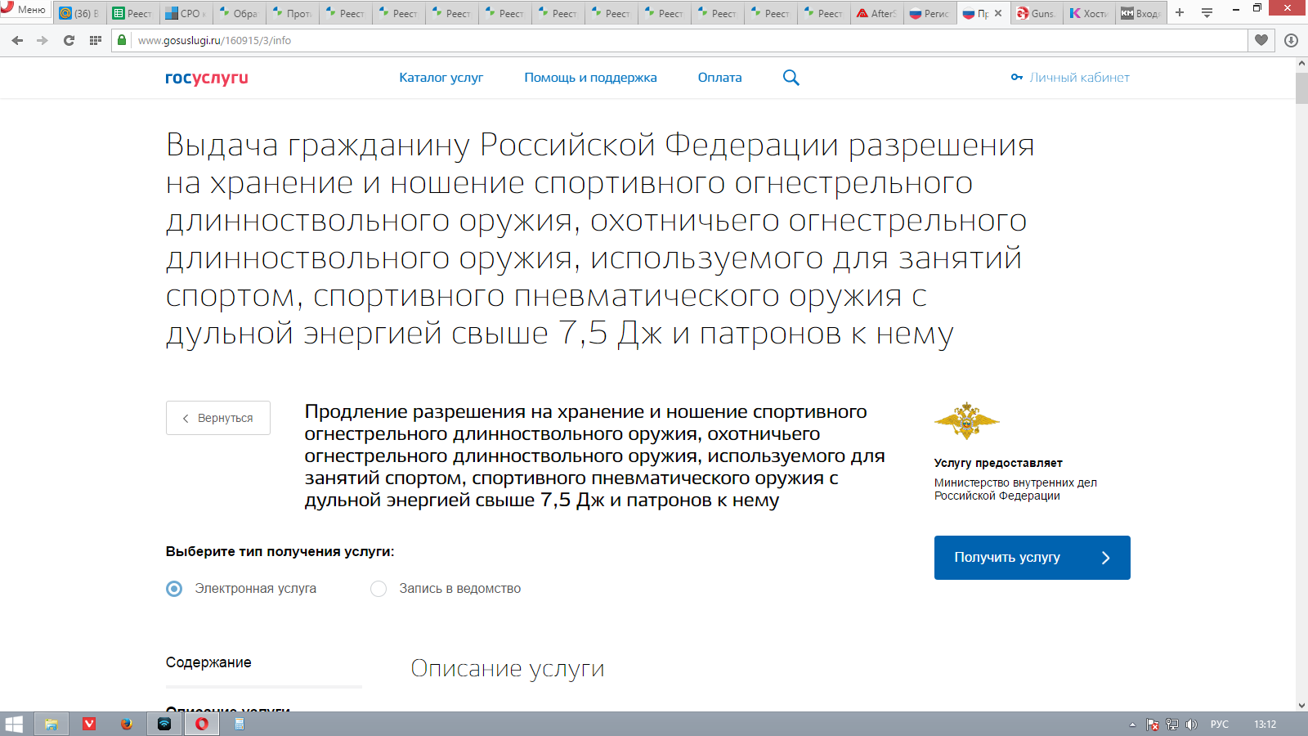Select the 'Электронная услуга' radio option
This screenshot has height=736, width=1308.
coord(174,589)
